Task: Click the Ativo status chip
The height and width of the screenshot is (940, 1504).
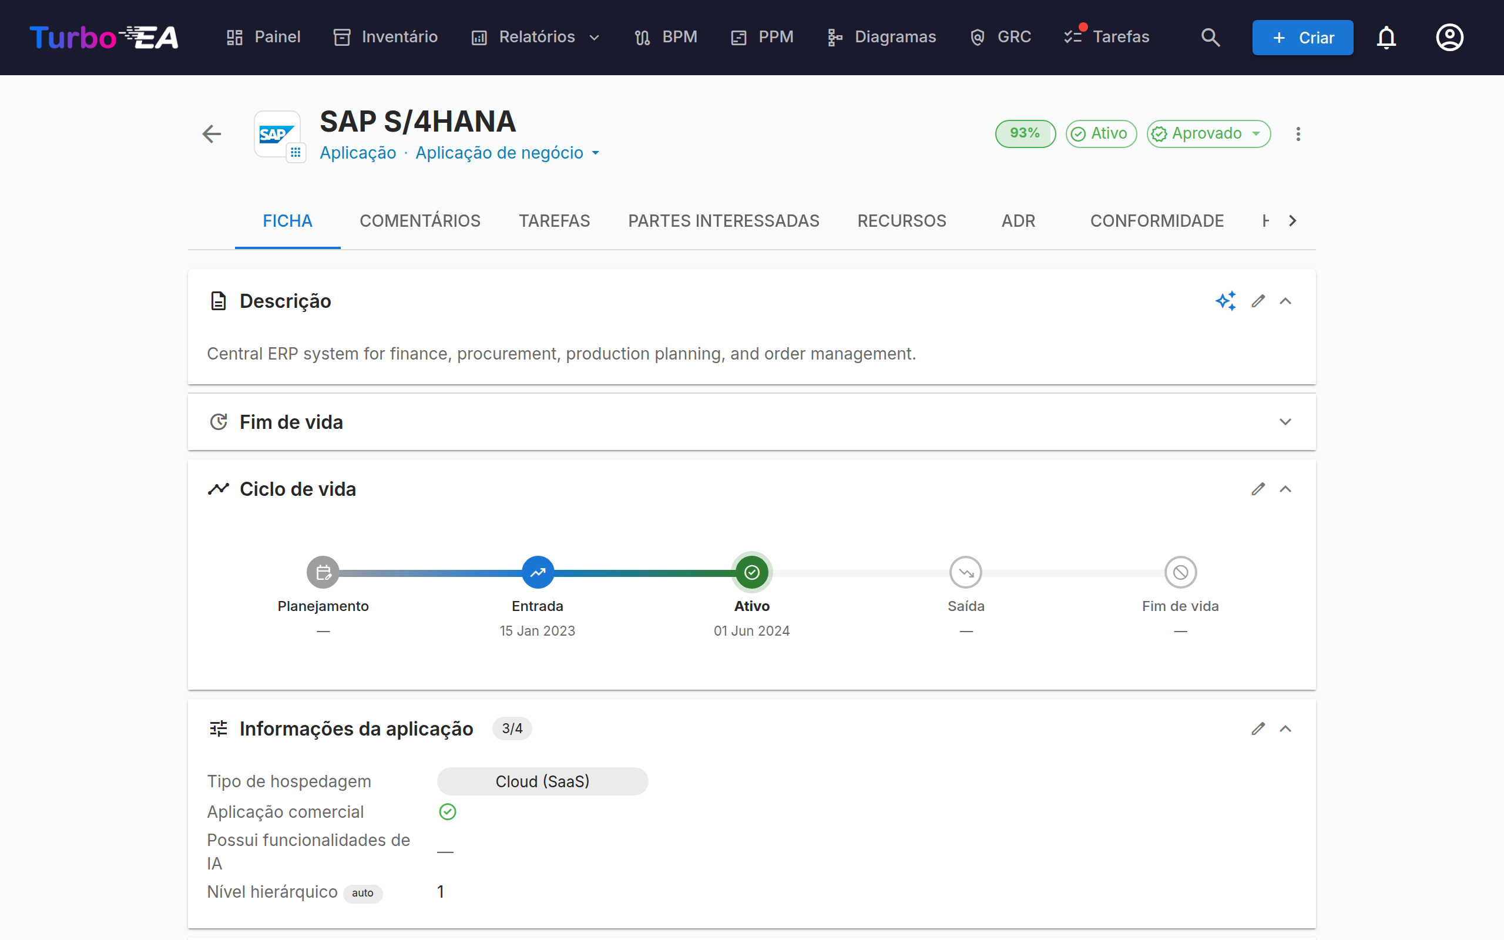Action: pos(1100,134)
